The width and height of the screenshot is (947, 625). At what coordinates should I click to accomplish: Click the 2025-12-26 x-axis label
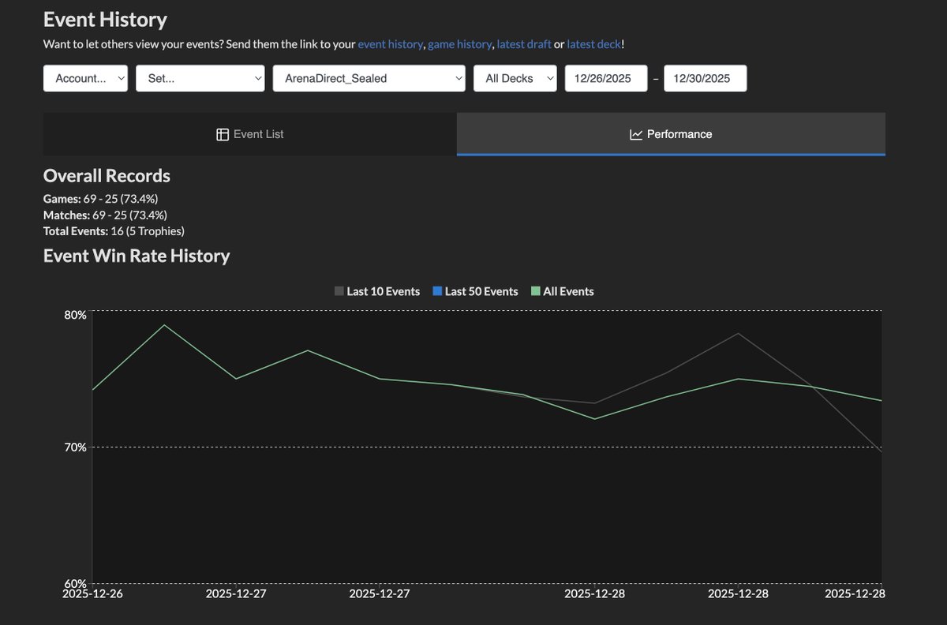point(93,593)
